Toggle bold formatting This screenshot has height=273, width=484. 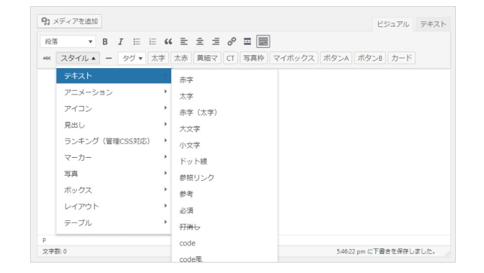(105, 41)
